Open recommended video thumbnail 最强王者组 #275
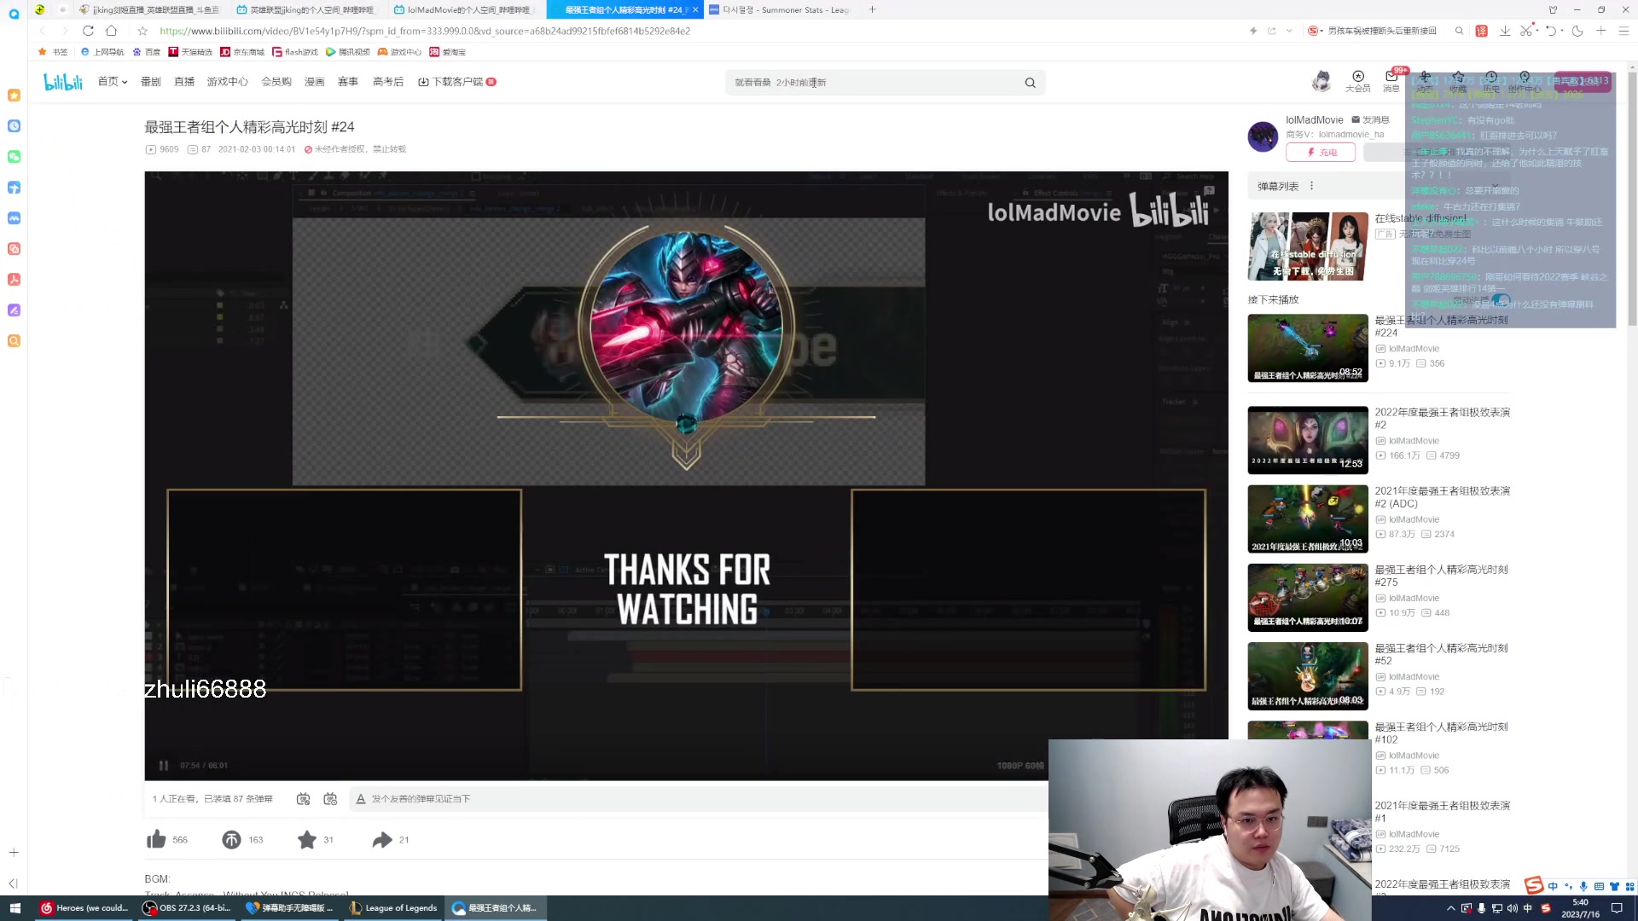 pyautogui.click(x=1307, y=597)
